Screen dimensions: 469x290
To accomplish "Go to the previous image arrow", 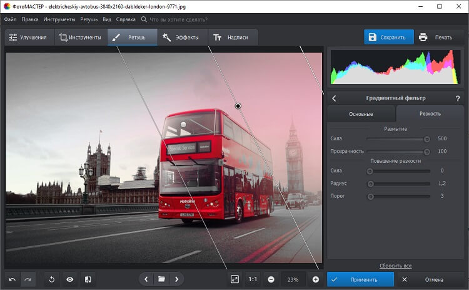I will click(x=146, y=279).
